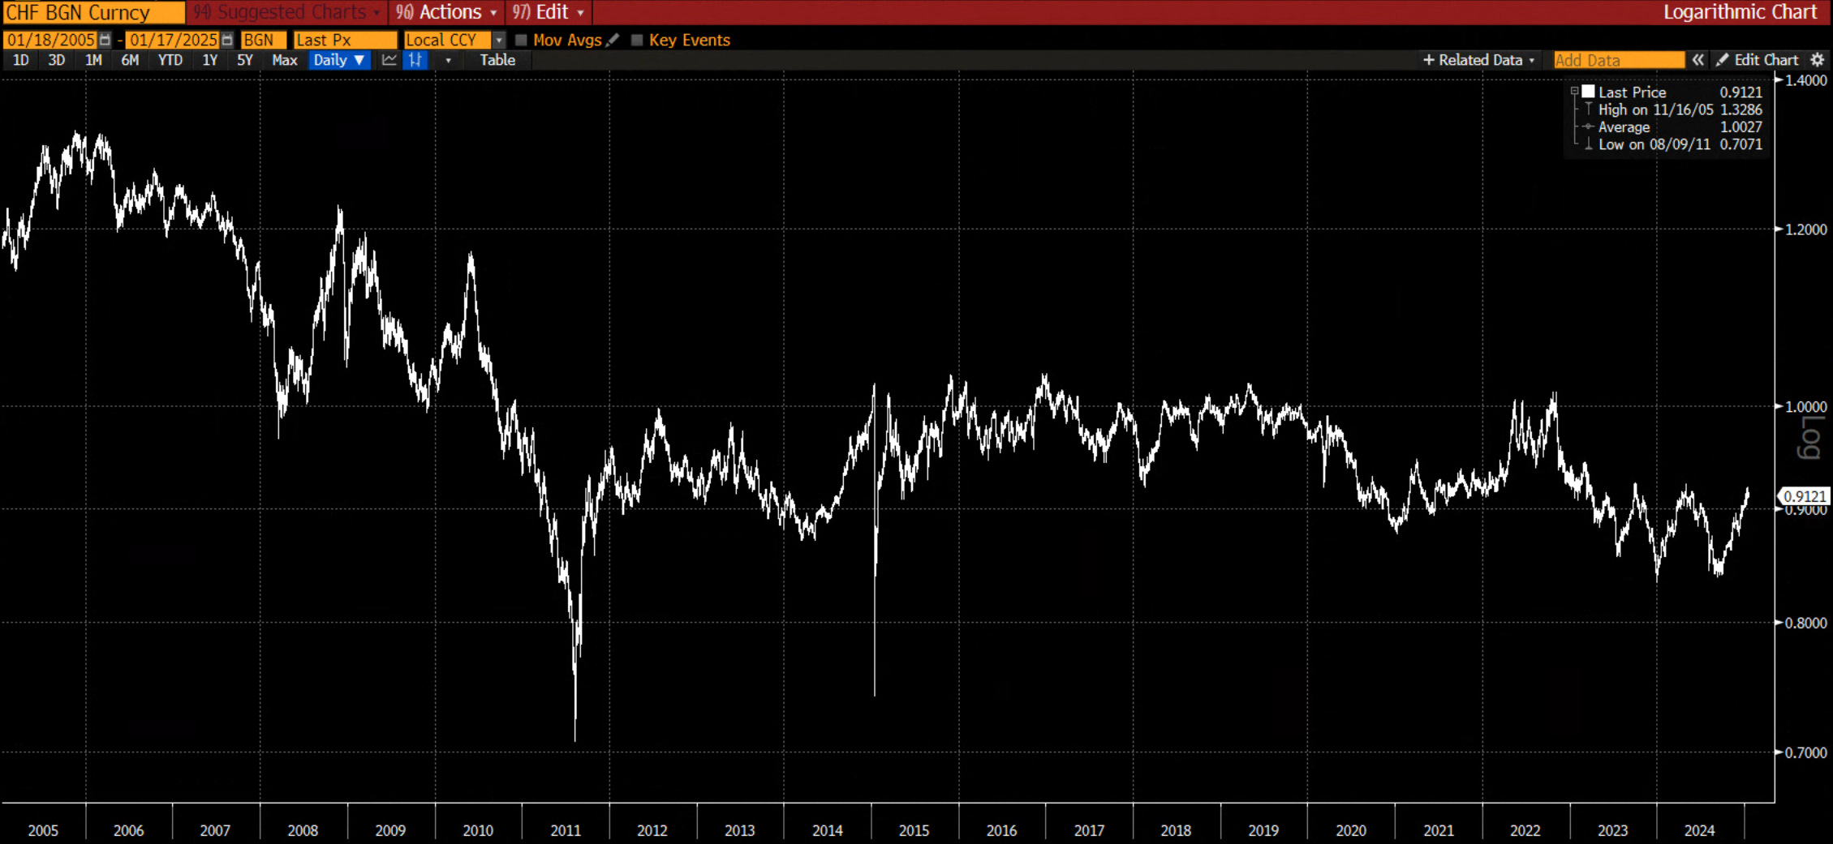Enable the Key Events checkbox
The height and width of the screenshot is (844, 1833).
[637, 40]
